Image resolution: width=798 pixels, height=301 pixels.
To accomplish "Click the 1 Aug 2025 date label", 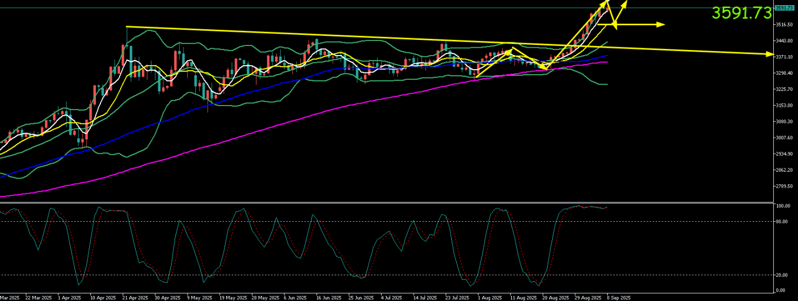I will [x=489, y=298].
